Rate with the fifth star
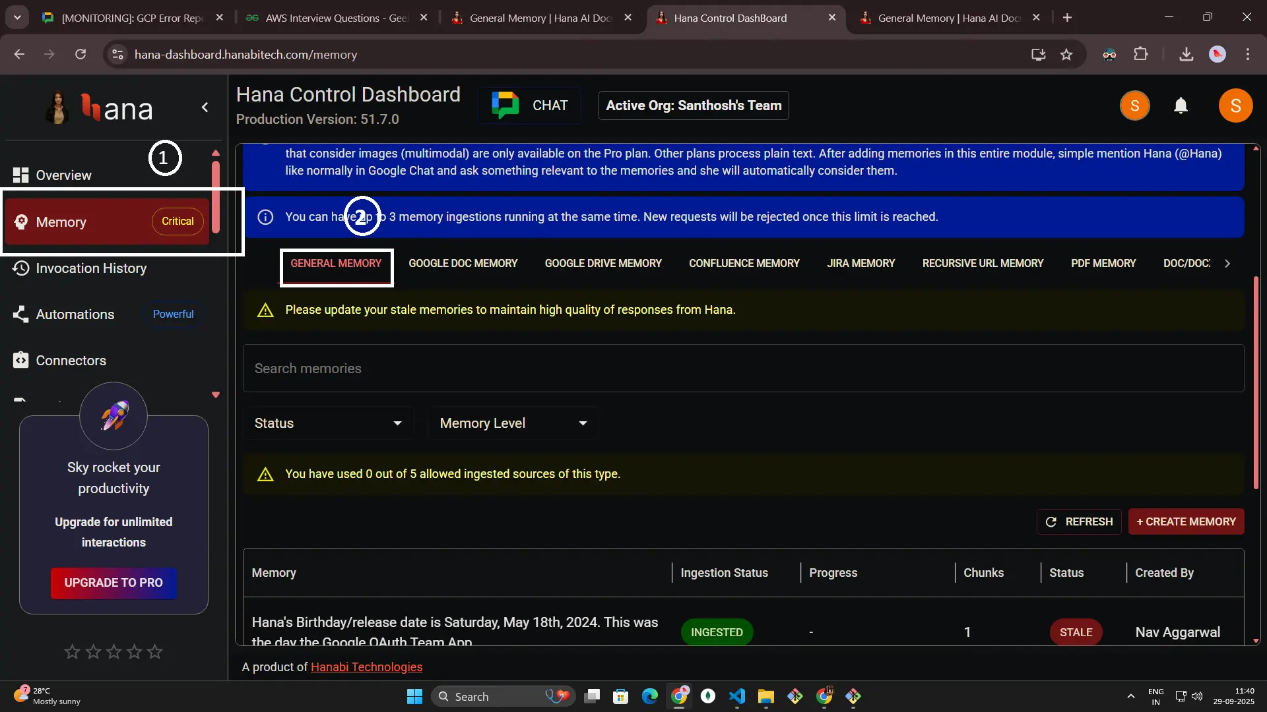The image size is (1267, 712). click(154, 652)
